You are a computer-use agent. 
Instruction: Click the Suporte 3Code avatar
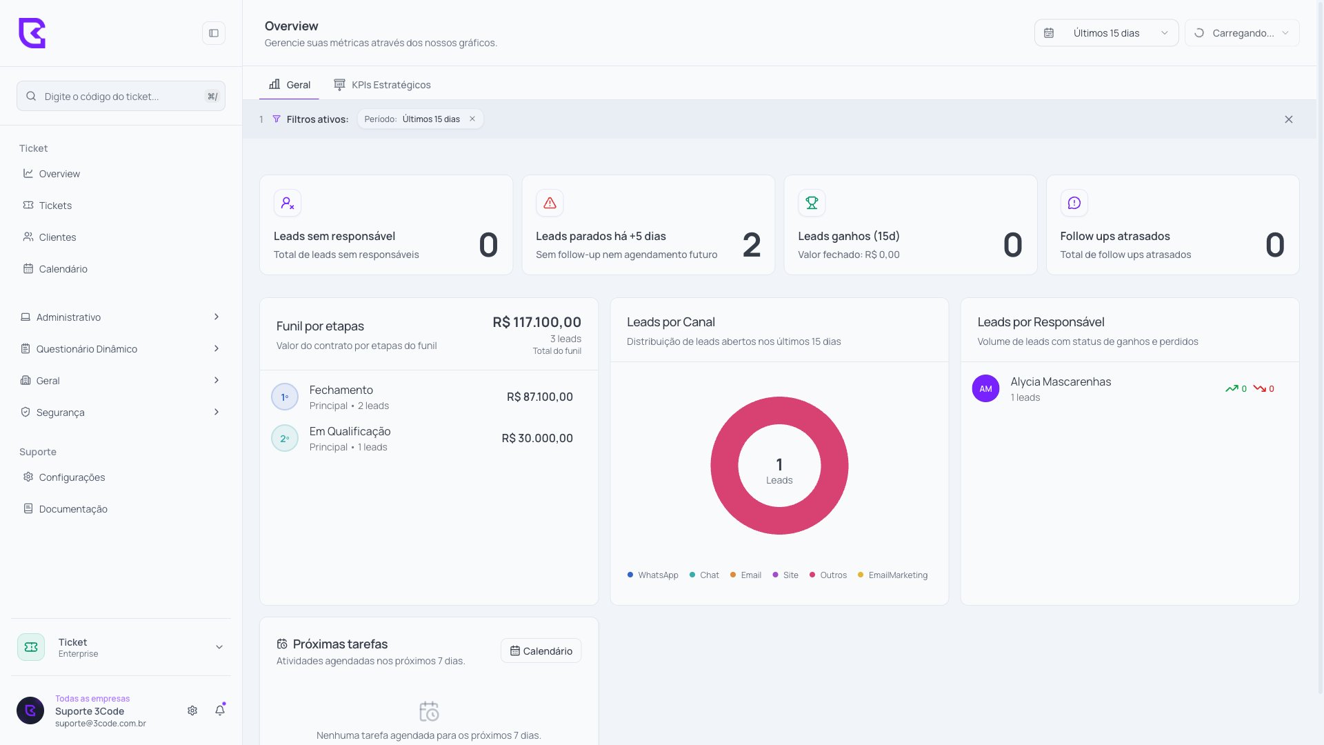[30, 711]
